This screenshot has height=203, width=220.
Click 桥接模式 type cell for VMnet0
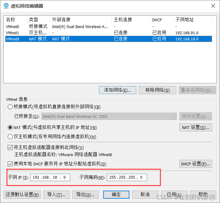point(38,27)
